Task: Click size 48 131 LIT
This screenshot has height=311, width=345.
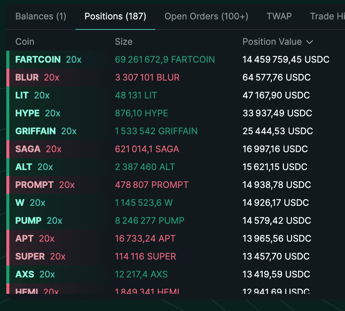Action: 136,95
